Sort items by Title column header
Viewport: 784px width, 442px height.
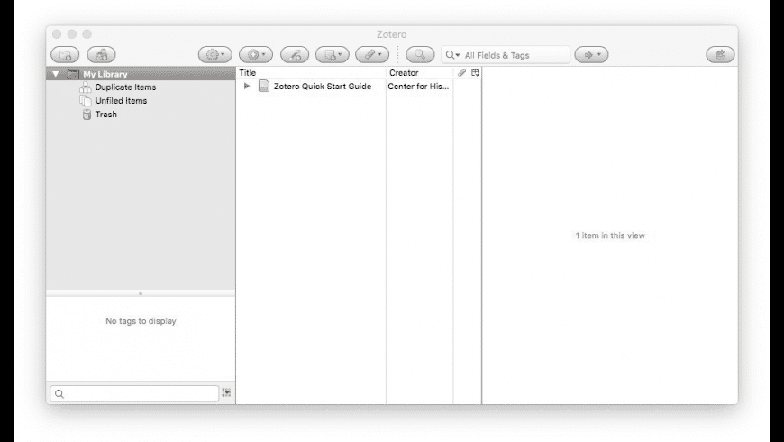click(x=311, y=72)
